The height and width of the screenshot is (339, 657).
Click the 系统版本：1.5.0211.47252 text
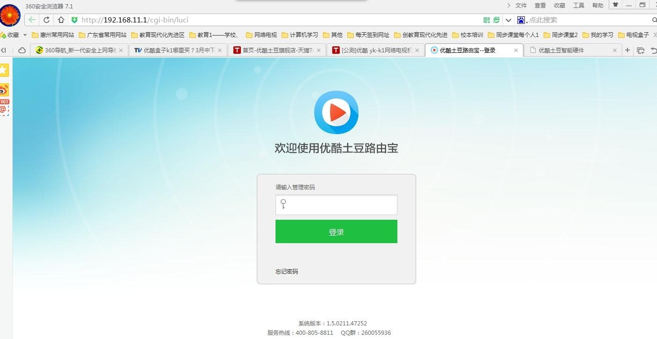(333, 323)
